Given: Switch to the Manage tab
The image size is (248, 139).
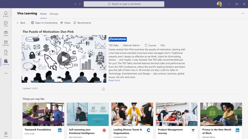Looking at the screenshot, I should coord(54,14).
